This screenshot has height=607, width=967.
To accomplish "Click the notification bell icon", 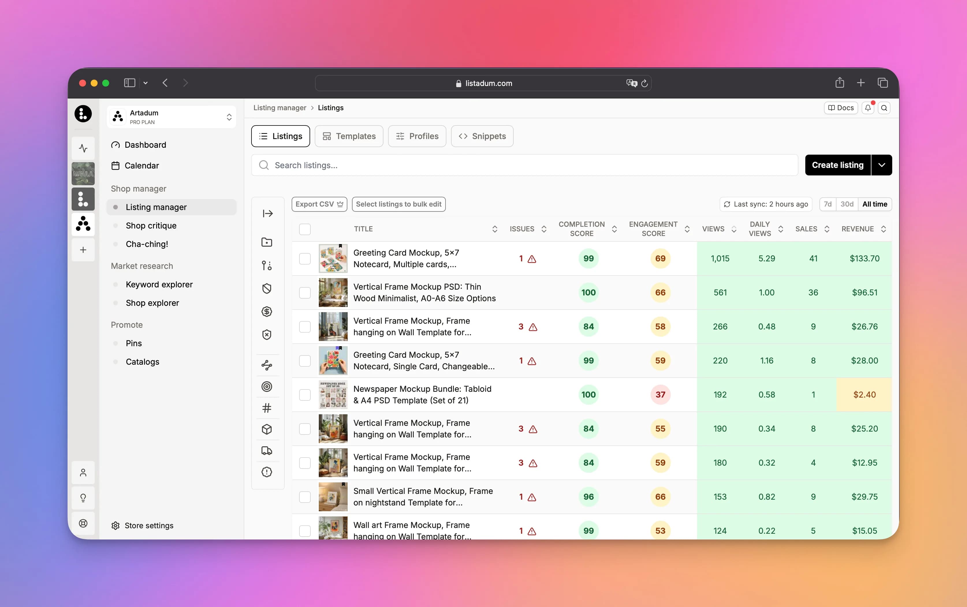I will click(868, 108).
